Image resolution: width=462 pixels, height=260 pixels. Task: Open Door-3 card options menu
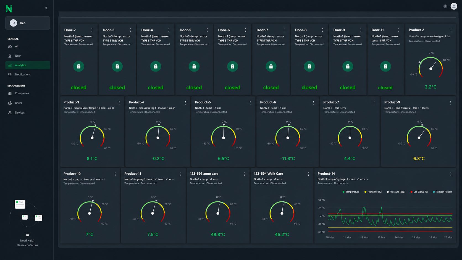click(x=130, y=30)
